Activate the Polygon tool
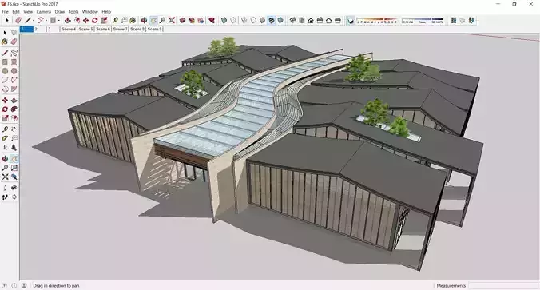The height and width of the screenshot is (290, 540). pos(14,71)
